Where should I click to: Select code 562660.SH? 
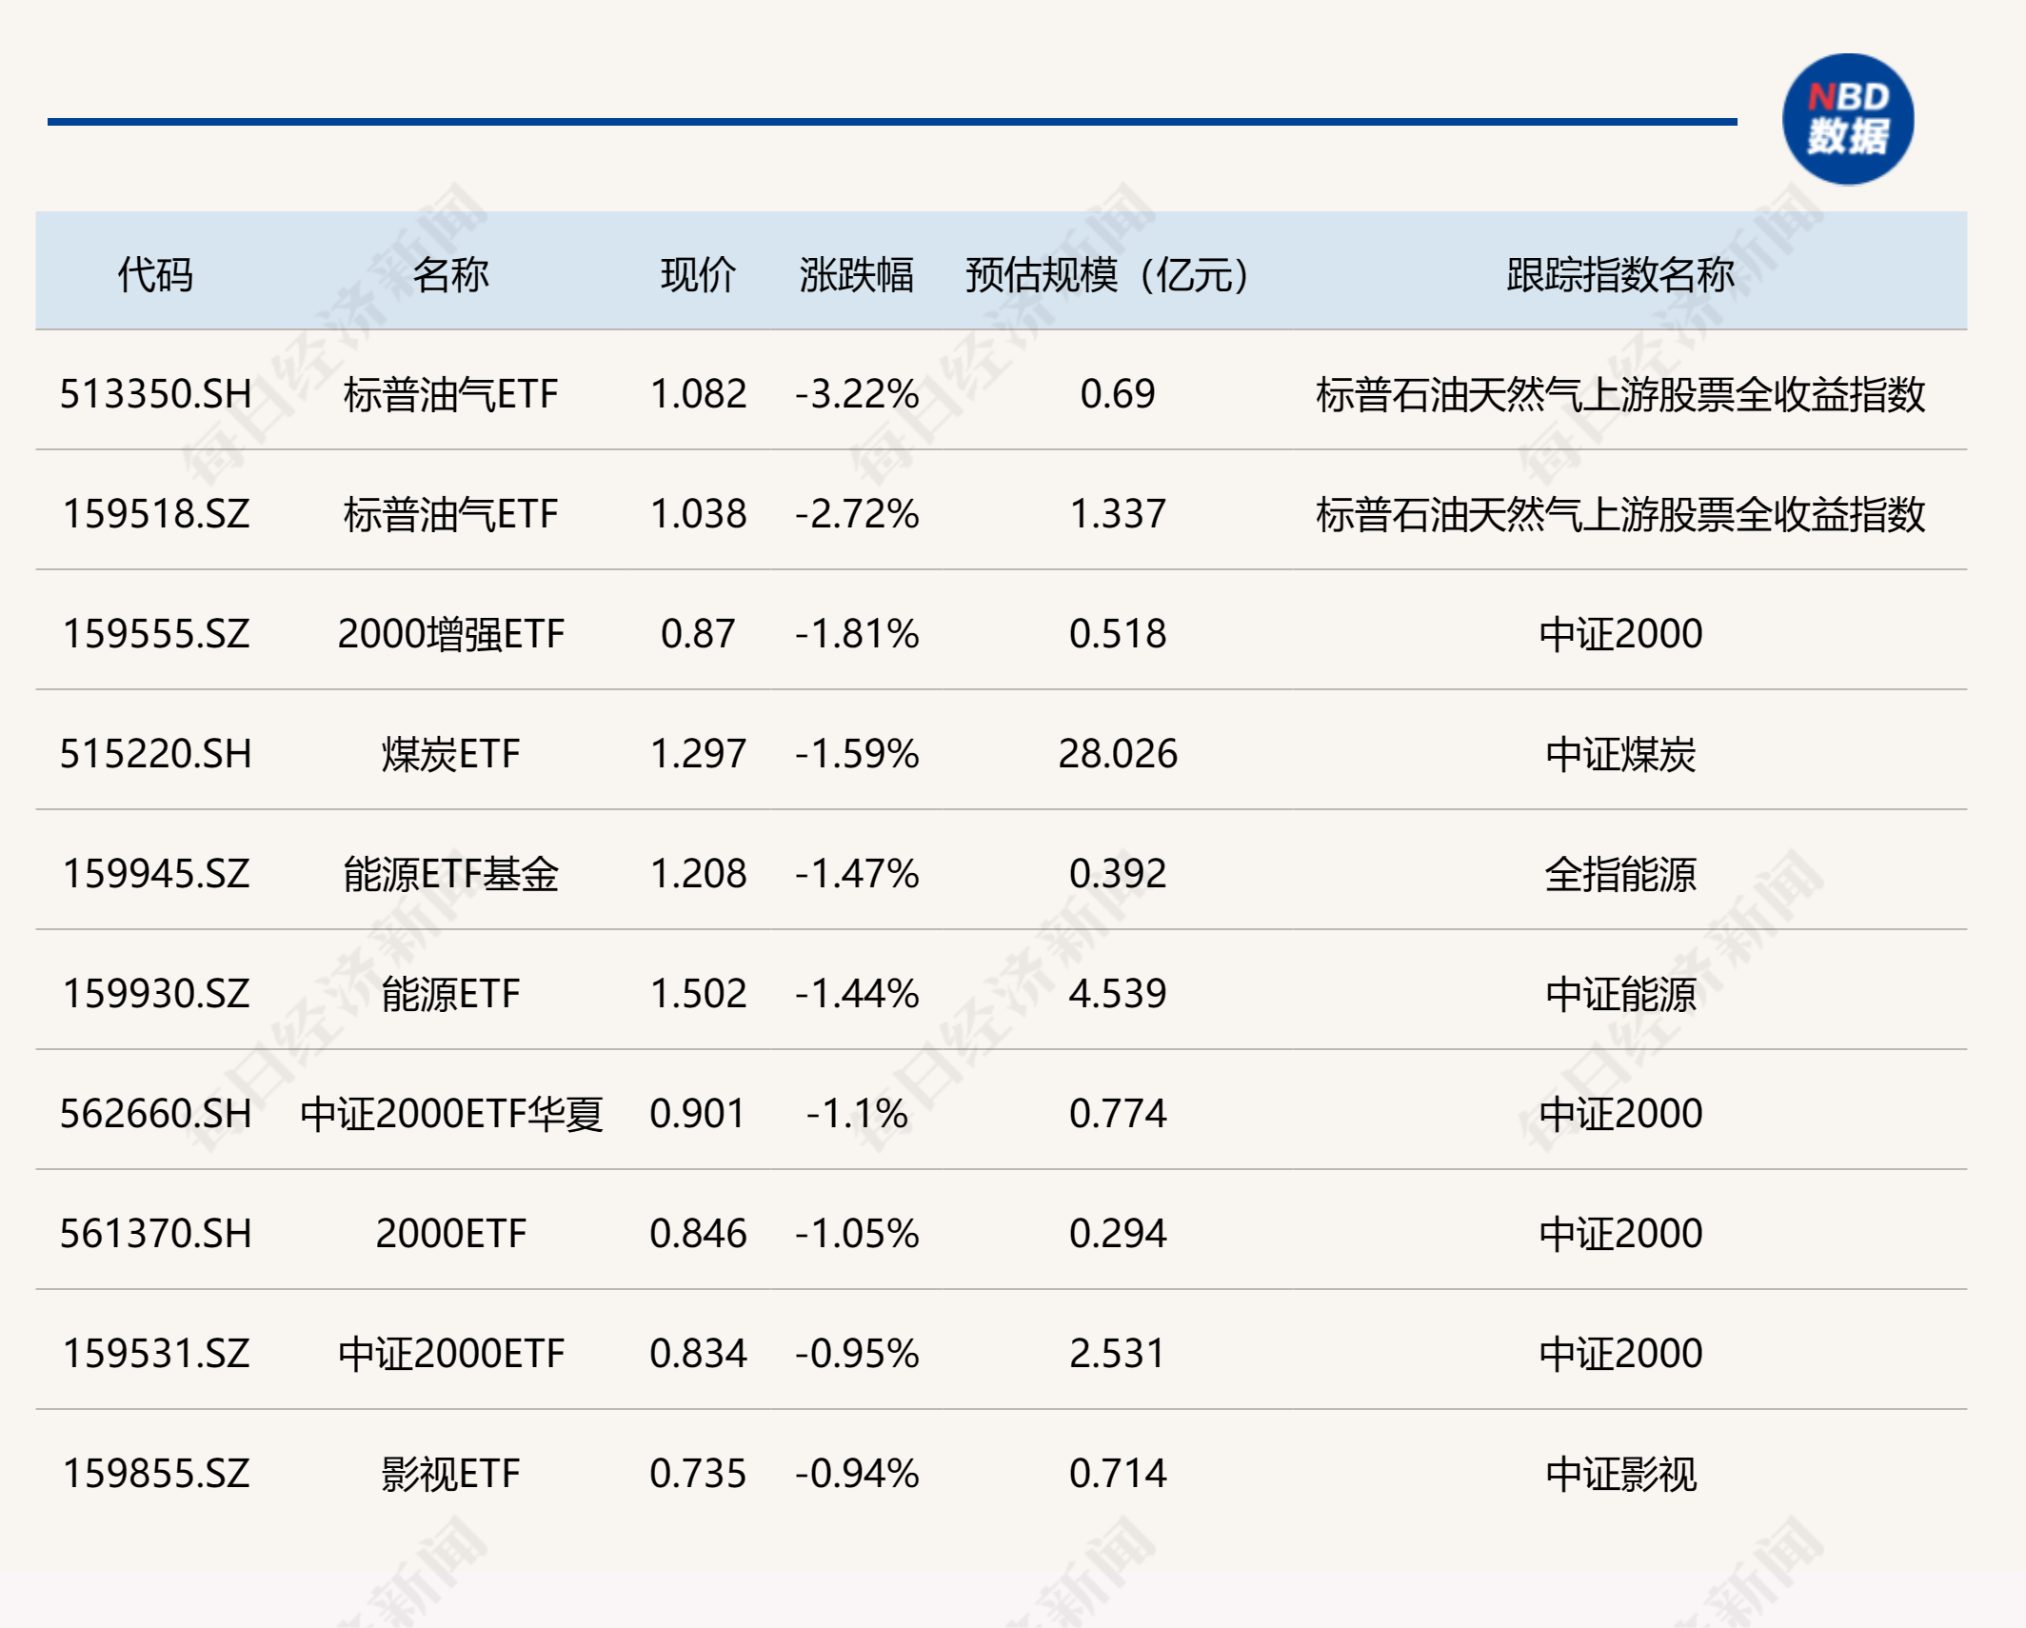pos(155,1114)
